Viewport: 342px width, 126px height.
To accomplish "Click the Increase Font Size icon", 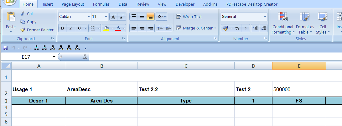I will [x=113, y=17].
